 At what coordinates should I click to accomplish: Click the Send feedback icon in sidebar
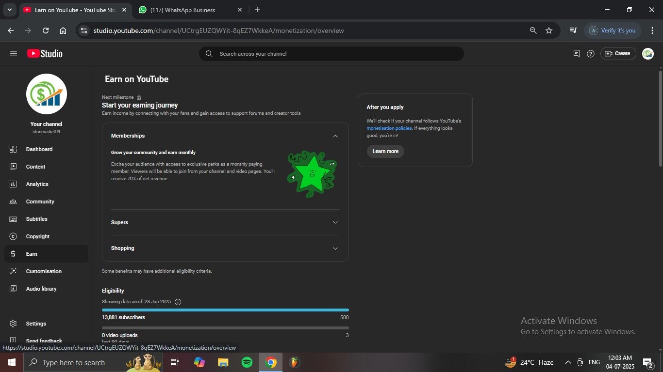tap(13, 341)
